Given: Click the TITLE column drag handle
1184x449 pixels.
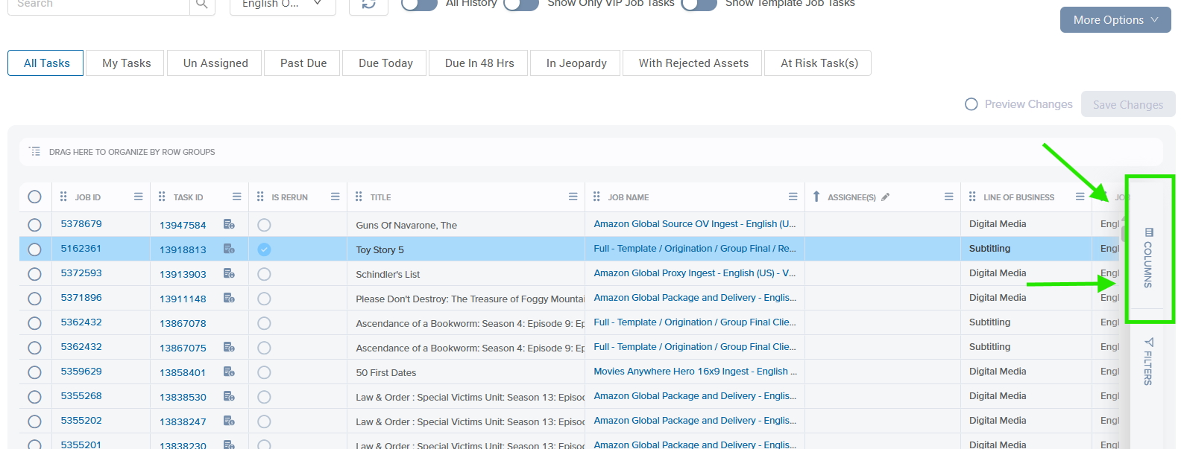Looking at the screenshot, I should click(x=359, y=197).
